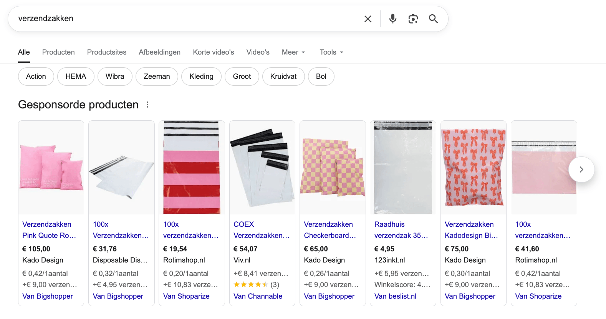View COEX white mailer bags image
The height and width of the screenshot is (319, 606).
[262, 168]
